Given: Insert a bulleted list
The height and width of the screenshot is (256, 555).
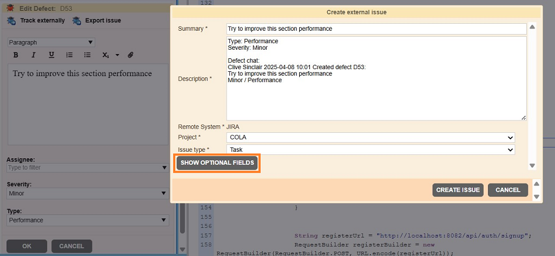Looking at the screenshot, I should click(87, 55).
